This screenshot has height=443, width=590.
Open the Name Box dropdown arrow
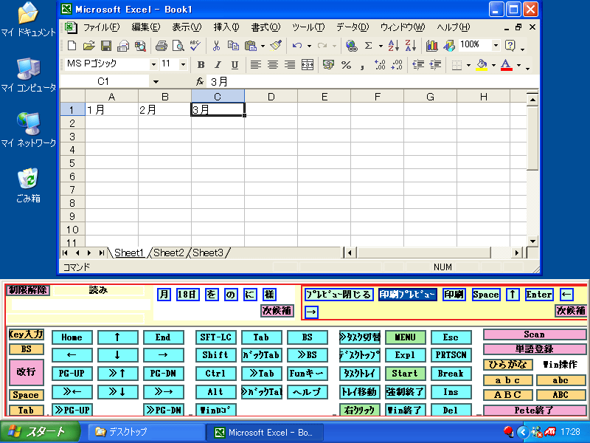point(156,81)
